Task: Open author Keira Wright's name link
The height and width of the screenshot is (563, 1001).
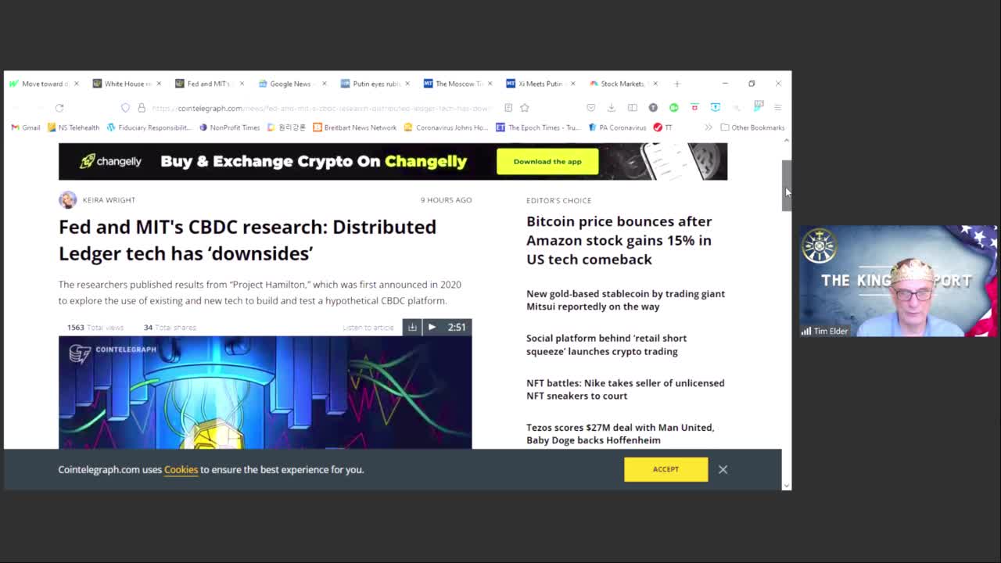Action: click(109, 200)
